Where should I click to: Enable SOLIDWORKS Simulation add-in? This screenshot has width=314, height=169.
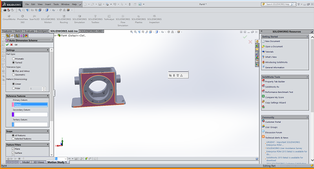pos(80,19)
